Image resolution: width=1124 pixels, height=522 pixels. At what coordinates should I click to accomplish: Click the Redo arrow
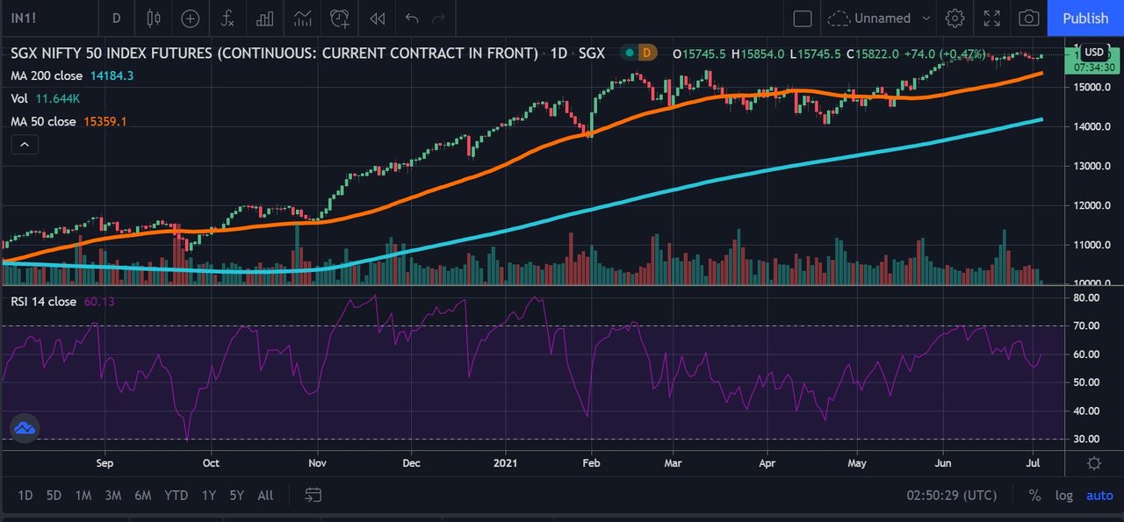coord(439,18)
